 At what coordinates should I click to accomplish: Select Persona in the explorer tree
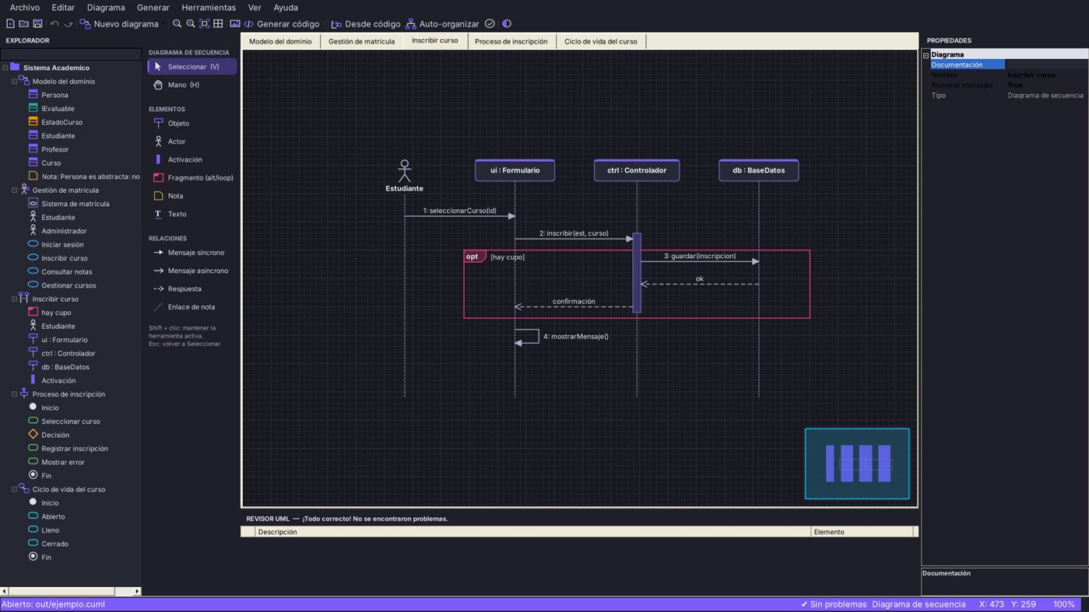(x=54, y=95)
